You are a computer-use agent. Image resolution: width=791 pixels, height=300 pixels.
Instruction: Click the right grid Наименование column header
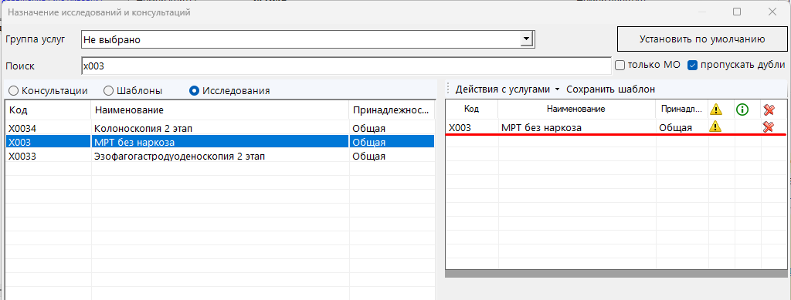coord(576,110)
